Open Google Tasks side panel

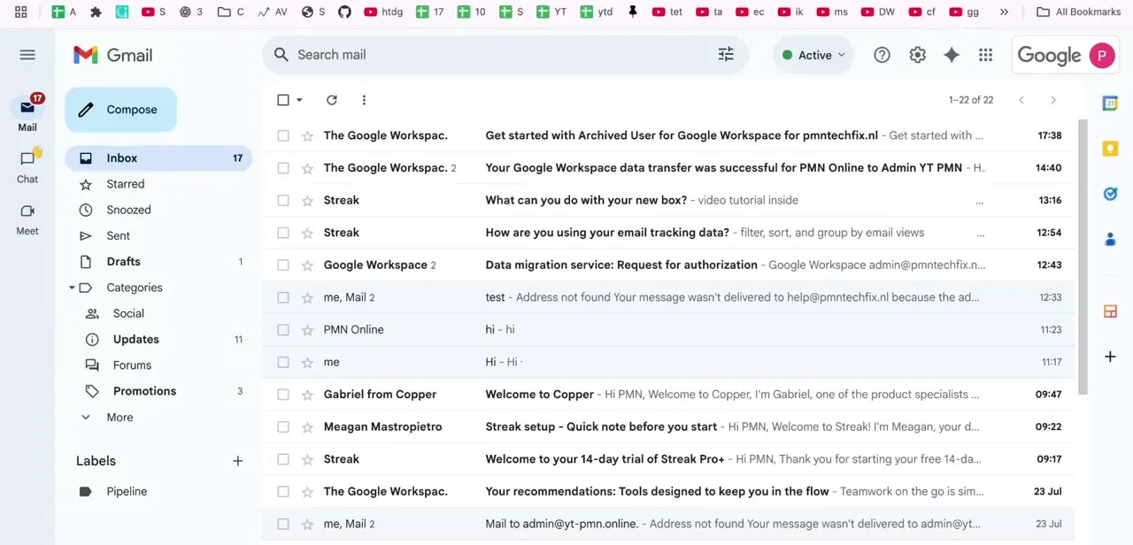click(1110, 194)
